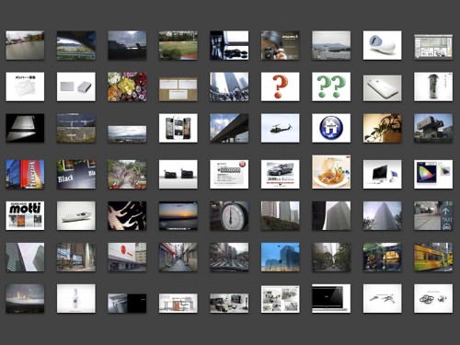The width and height of the screenshot is (460, 345).
Task: Select the analog gauge dial photo
Action: click(x=229, y=215)
